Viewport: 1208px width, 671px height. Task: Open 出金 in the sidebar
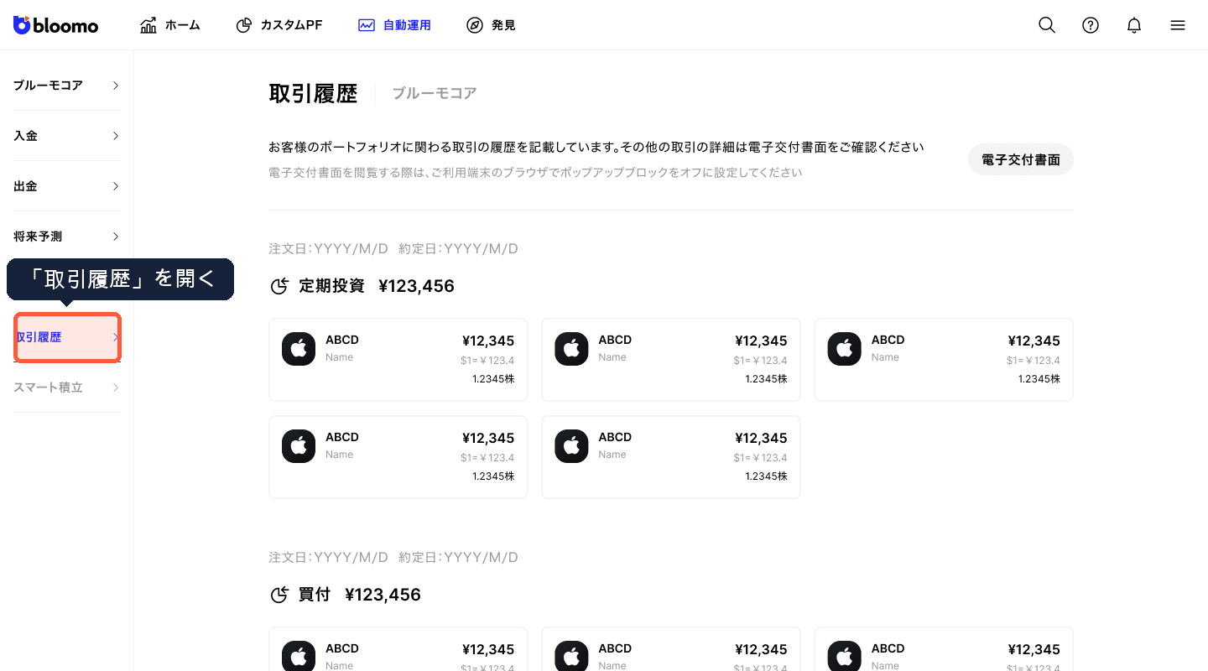point(67,186)
